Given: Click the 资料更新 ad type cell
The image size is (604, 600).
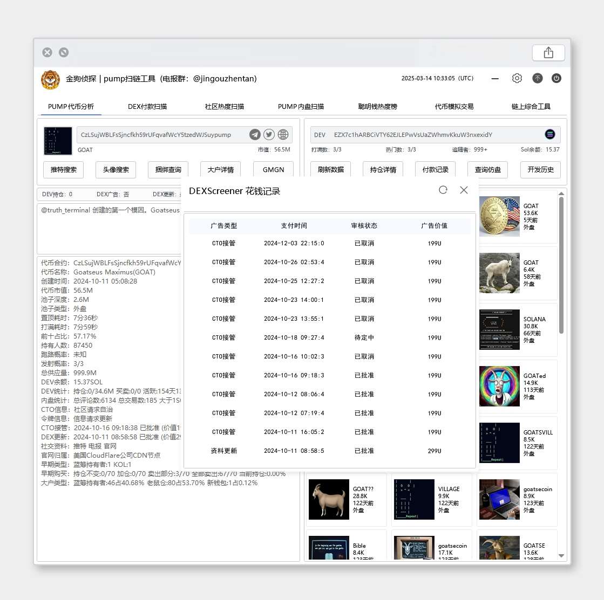Looking at the screenshot, I should click(x=224, y=451).
